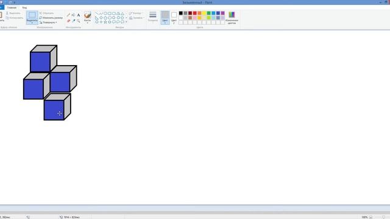Click the Brushes tool icon
The width and height of the screenshot is (390, 219).
point(88,15)
